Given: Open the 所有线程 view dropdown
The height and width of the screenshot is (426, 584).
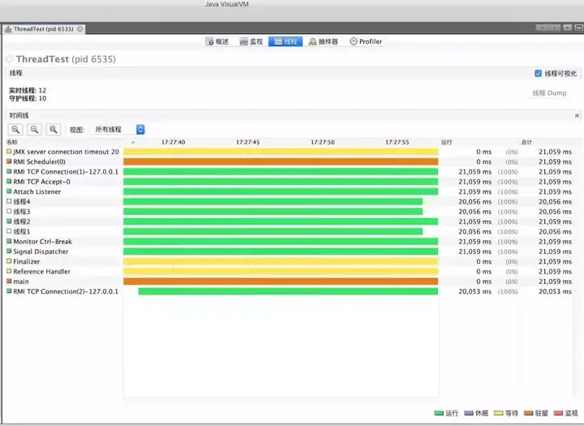Looking at the screenshot, I should (119, 129).
